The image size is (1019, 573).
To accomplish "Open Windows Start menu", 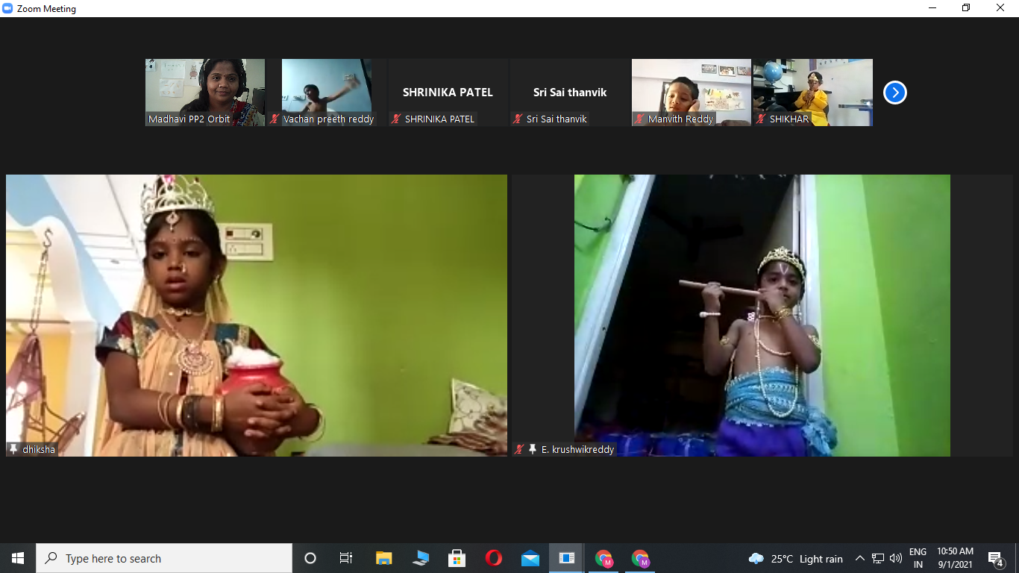I will 18,558.
